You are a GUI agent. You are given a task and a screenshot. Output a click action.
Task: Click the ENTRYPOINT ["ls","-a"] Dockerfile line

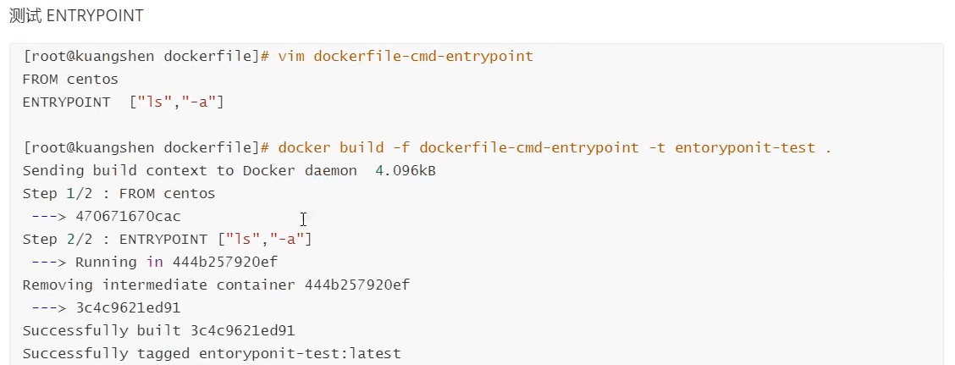123,102
